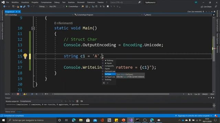The height and width of the screenshot is (123, 220).
Task: Open 'Mostra output di' Compilazione dropdown
Action: coord(41,101)
